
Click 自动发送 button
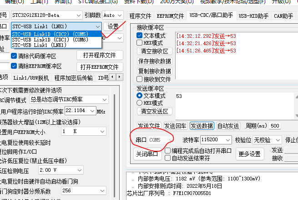point(228,126)
